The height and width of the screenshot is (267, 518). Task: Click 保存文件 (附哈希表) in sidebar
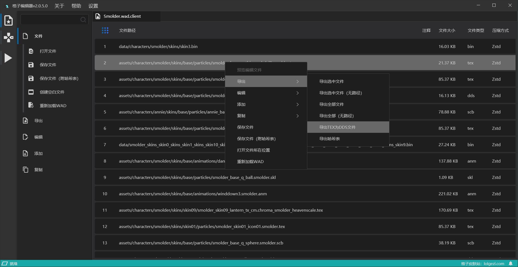(59, 79)
